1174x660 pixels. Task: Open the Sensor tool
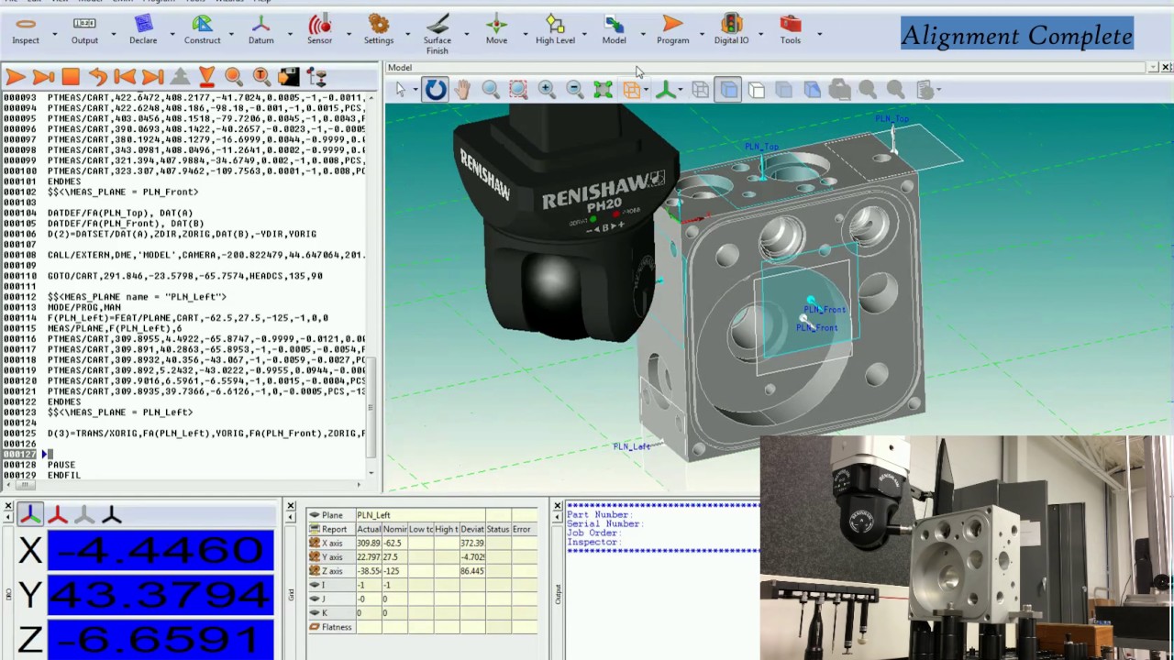pos(319,28)
